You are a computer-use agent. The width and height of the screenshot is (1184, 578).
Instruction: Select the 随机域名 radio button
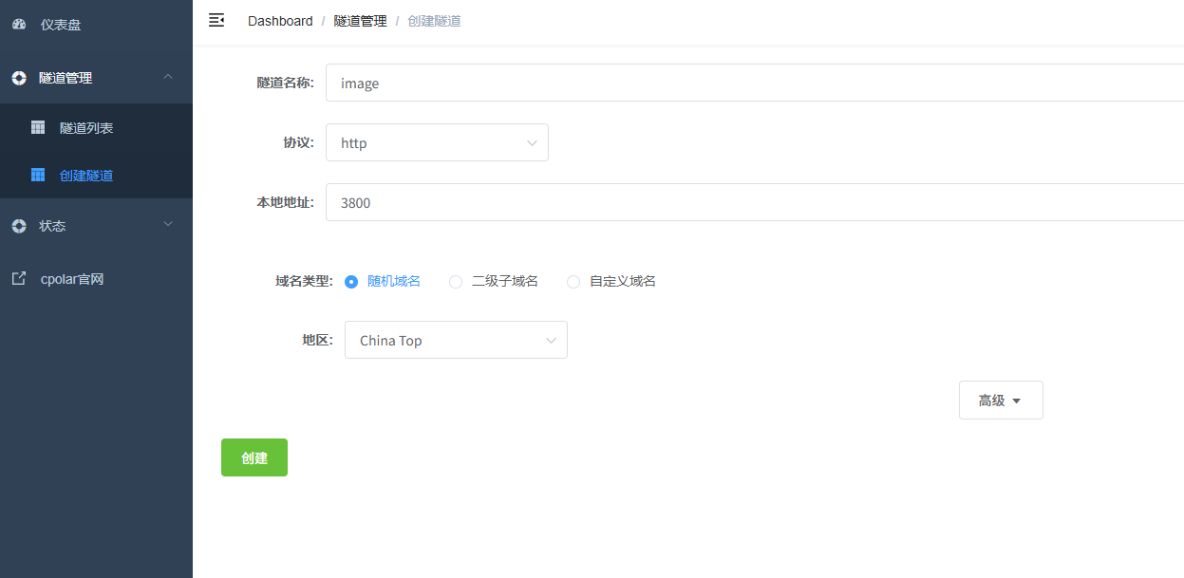point(351,281)
